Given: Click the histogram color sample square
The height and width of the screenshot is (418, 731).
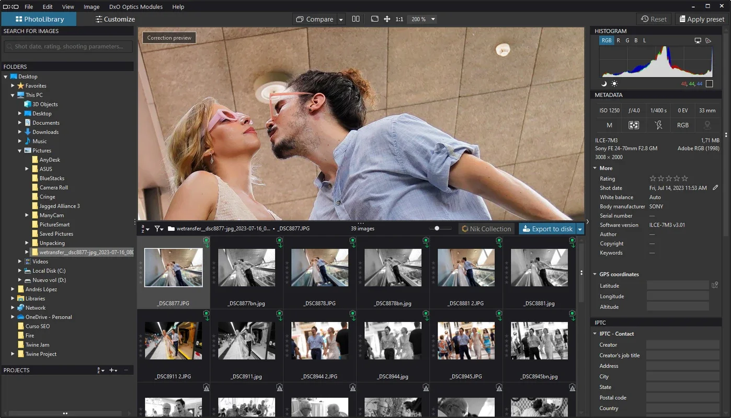Looking at the screenshot, I should pyautogui.click(x=709, y=84).
